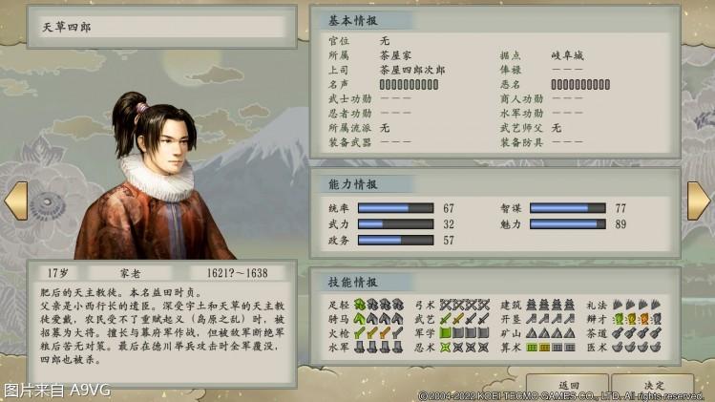
Task: Click the character portrait of 天草四郎
Action: (x=154, y=176)
